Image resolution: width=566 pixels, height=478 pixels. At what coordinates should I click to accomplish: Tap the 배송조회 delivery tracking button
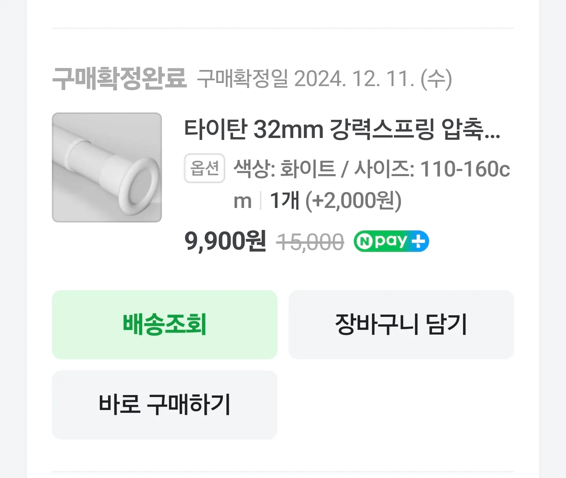click(x=164, y=325)
